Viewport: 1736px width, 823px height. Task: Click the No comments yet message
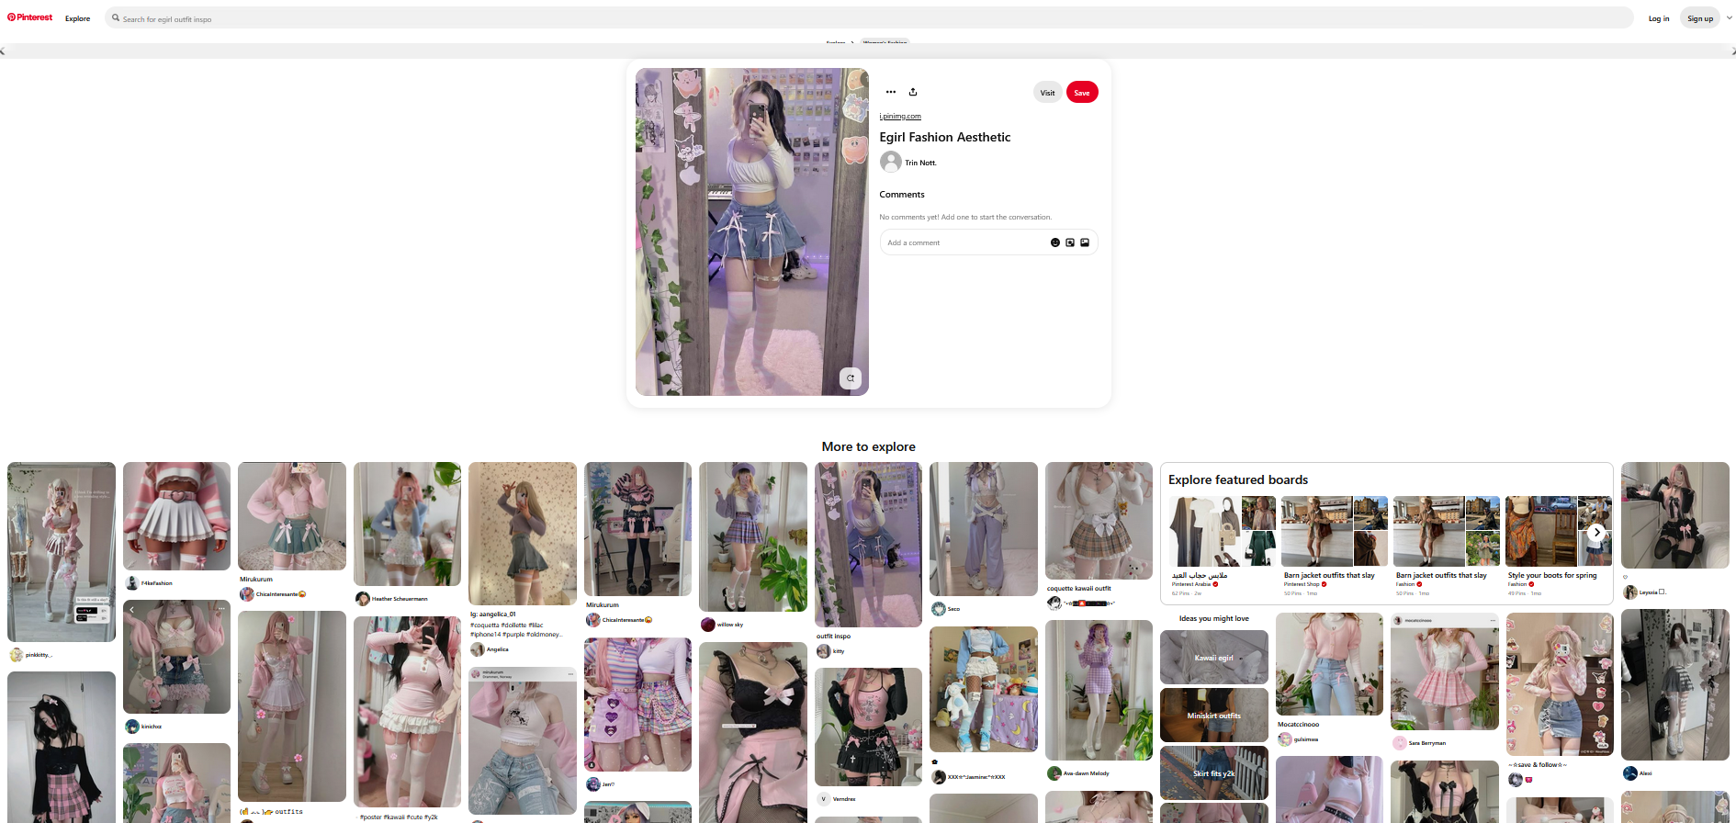[965, 218]
